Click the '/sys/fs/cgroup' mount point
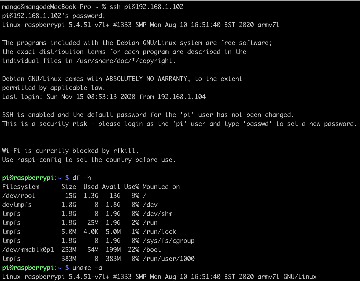Image resolution: width=360 pixels, height=281 pixels. (x=169, y=241)
